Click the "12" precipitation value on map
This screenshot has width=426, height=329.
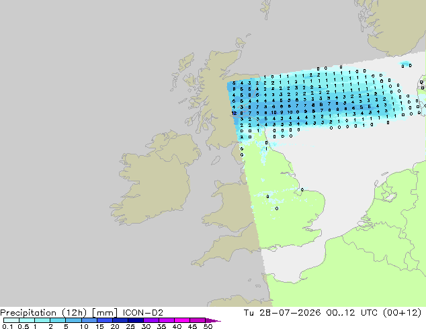234,113
